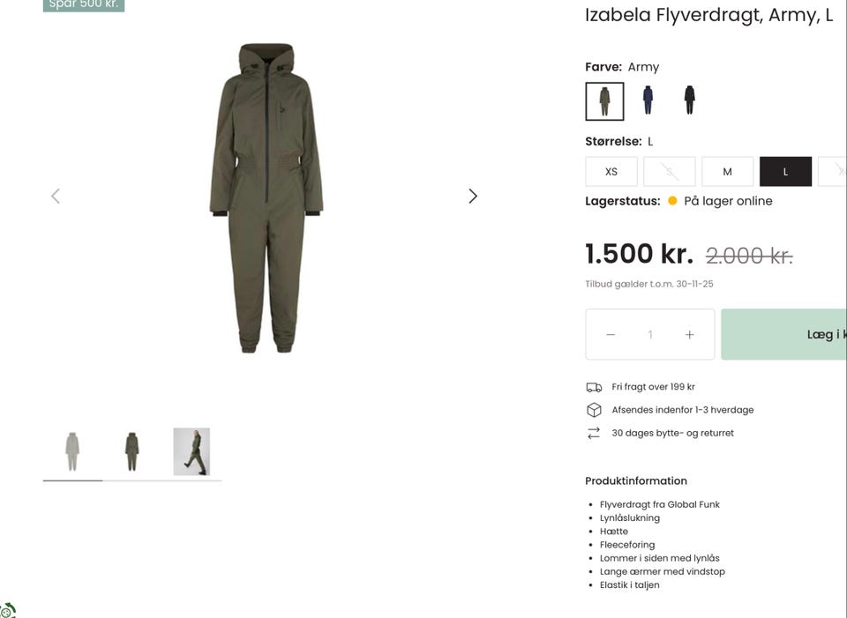Image resolution: width=847 pixels, height=618 pixels.
Task: Click the shipping box icon
Action: pyautogui.click(x=594, y=410)
